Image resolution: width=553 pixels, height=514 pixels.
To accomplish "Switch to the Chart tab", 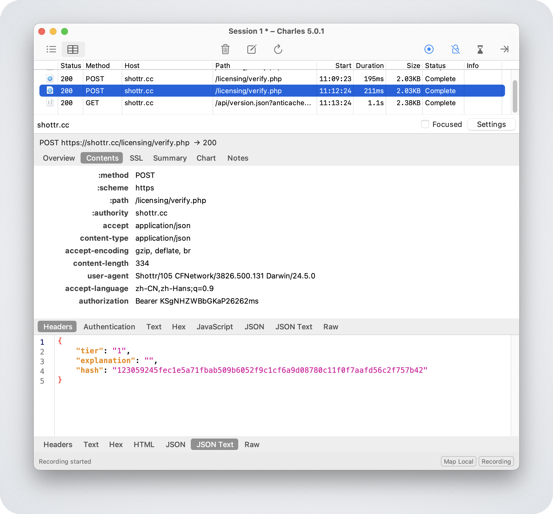I will [x=206, y=158].
